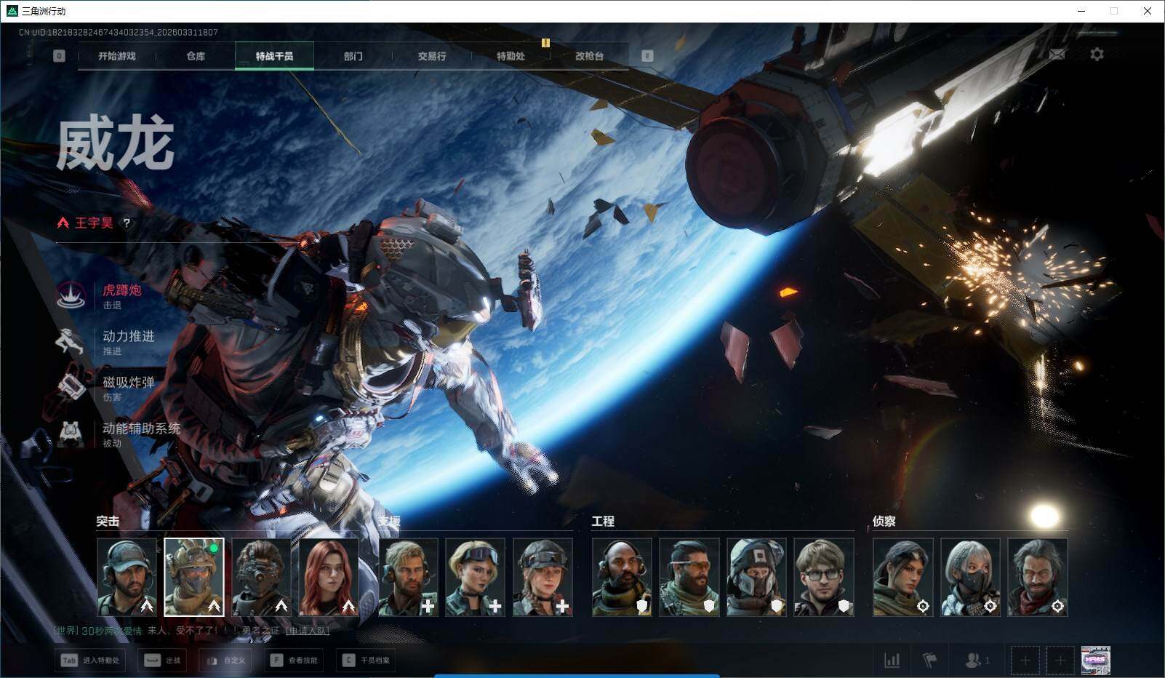This screenshot has height=678, width=1165.
Task: Click the 工程 class heading
Action: pyautogui.click(x=603, y=521)
